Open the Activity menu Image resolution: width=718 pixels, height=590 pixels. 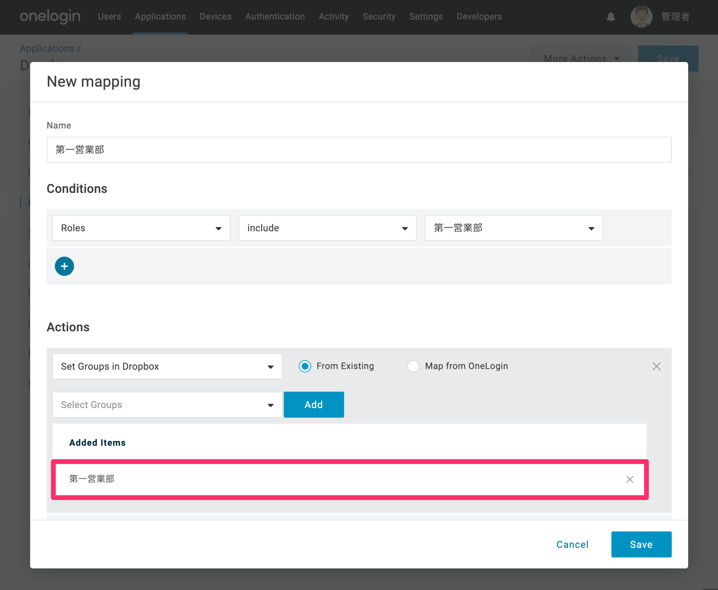click(334, 16)
